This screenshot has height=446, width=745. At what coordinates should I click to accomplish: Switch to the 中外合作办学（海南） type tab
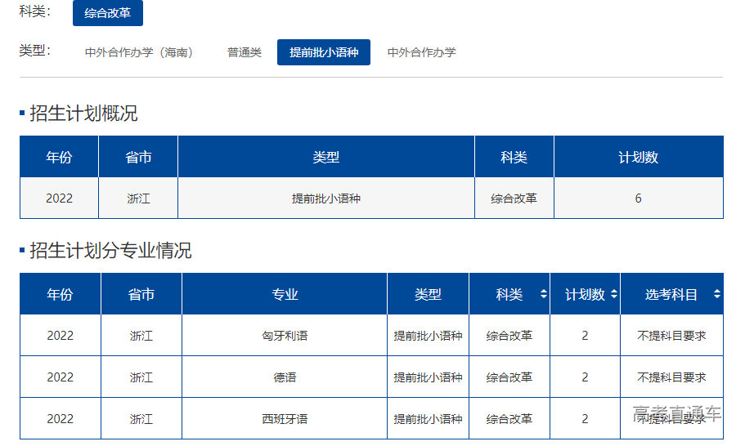click(x=139, y=52)
